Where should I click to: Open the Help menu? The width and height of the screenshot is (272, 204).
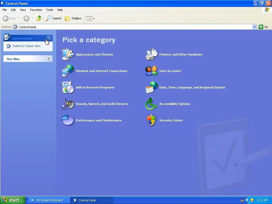point(60,10)
